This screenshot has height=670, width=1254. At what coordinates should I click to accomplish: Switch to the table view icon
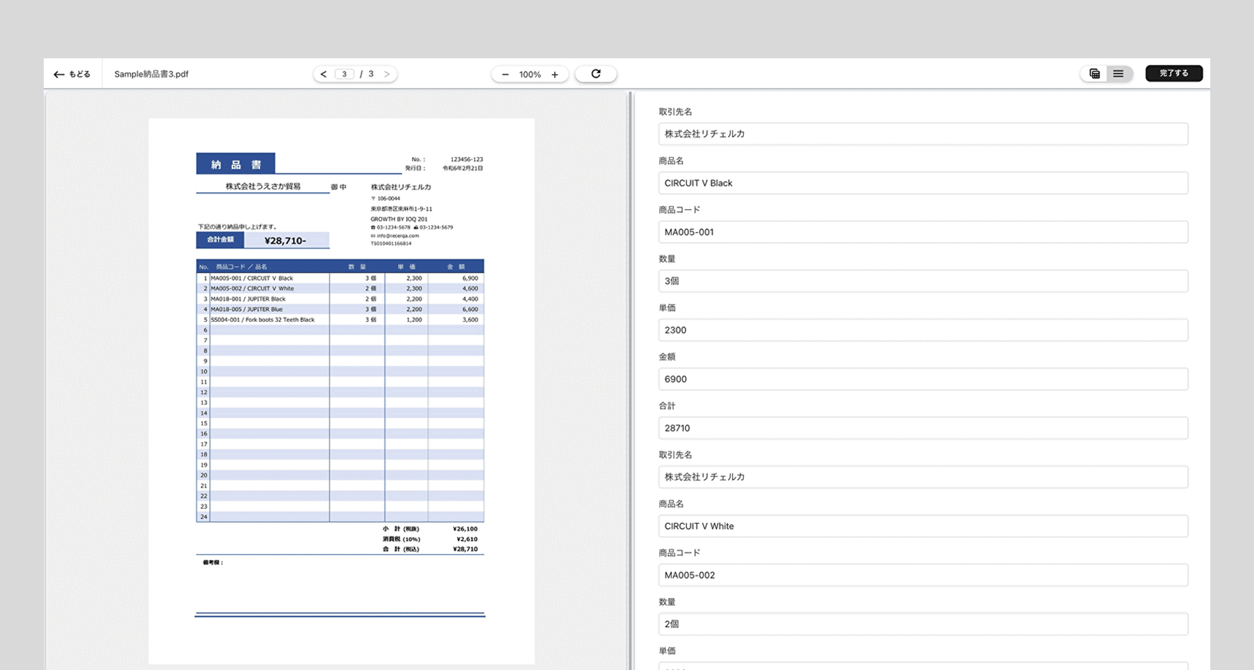click(x=1094, y=74)
